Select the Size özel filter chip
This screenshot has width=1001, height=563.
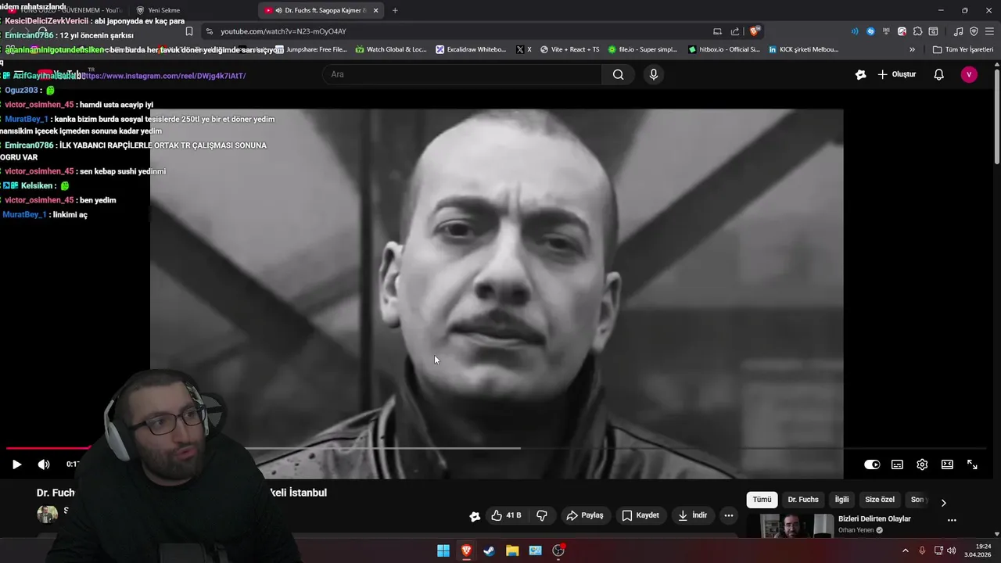pyautogui.click(x=880, y=500)
